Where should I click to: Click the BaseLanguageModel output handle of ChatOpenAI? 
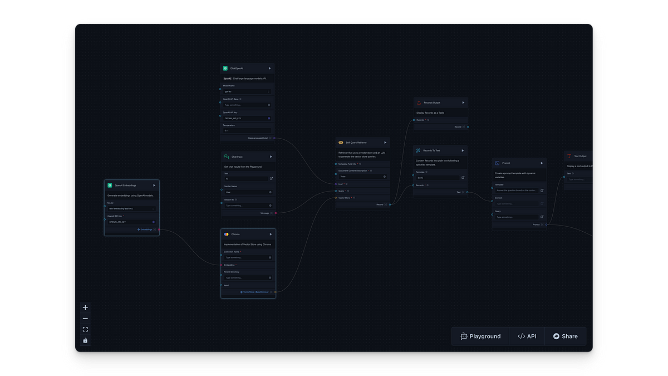274,138
